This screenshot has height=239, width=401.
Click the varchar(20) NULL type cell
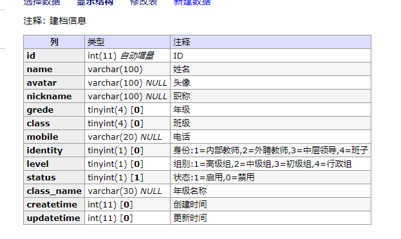click(x=127, y=137)
